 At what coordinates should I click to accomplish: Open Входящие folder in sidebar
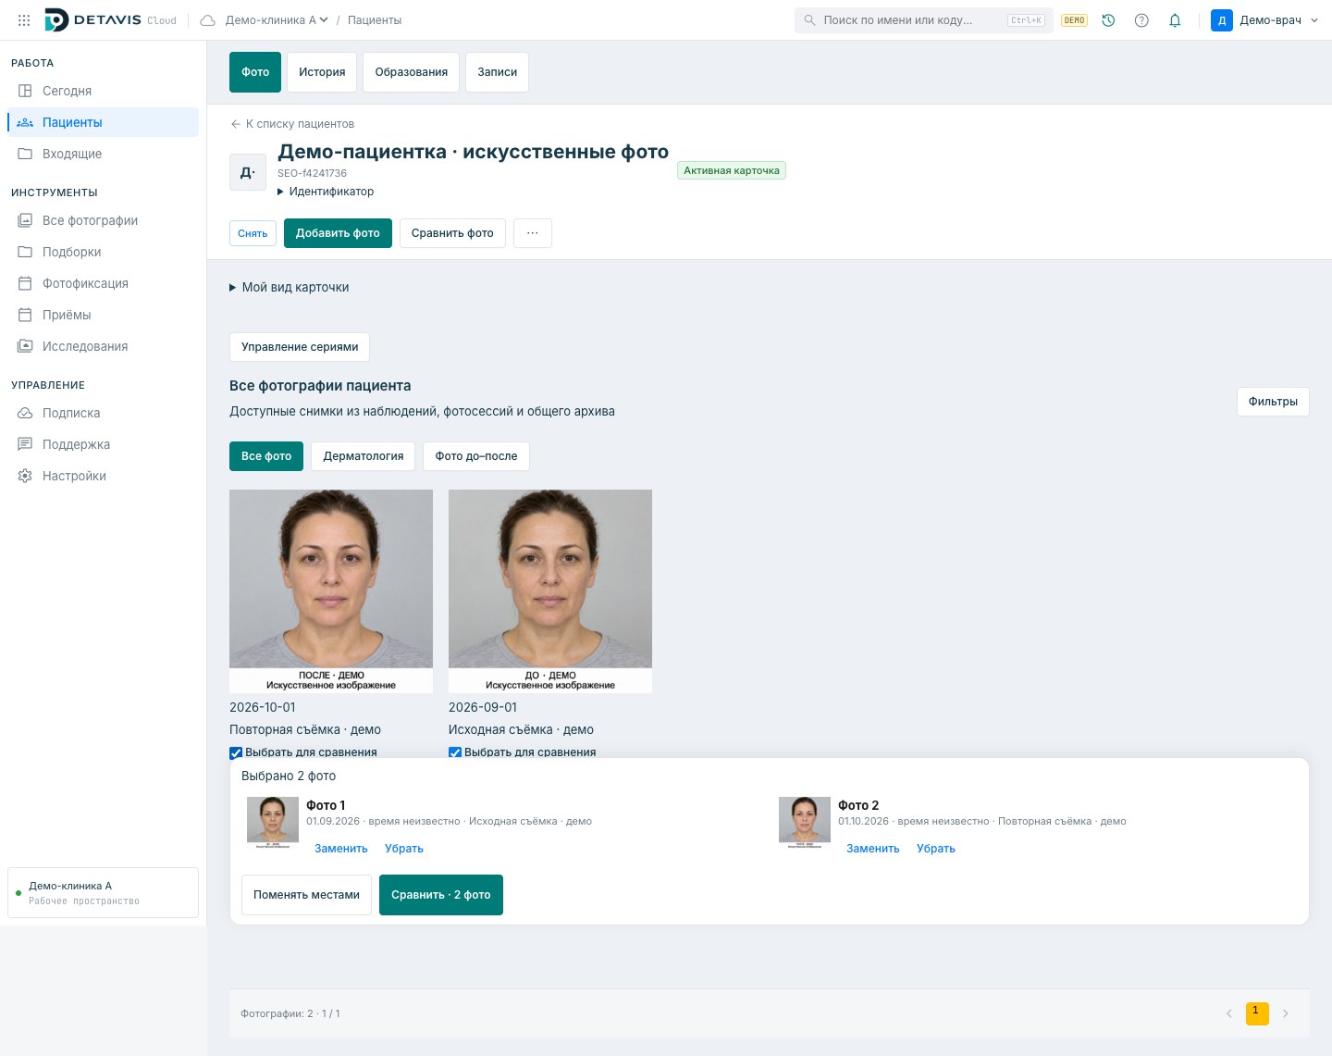(x=103, y=154)
